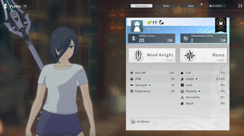
Task: Click the ATK sword icon
Action: 132,79
